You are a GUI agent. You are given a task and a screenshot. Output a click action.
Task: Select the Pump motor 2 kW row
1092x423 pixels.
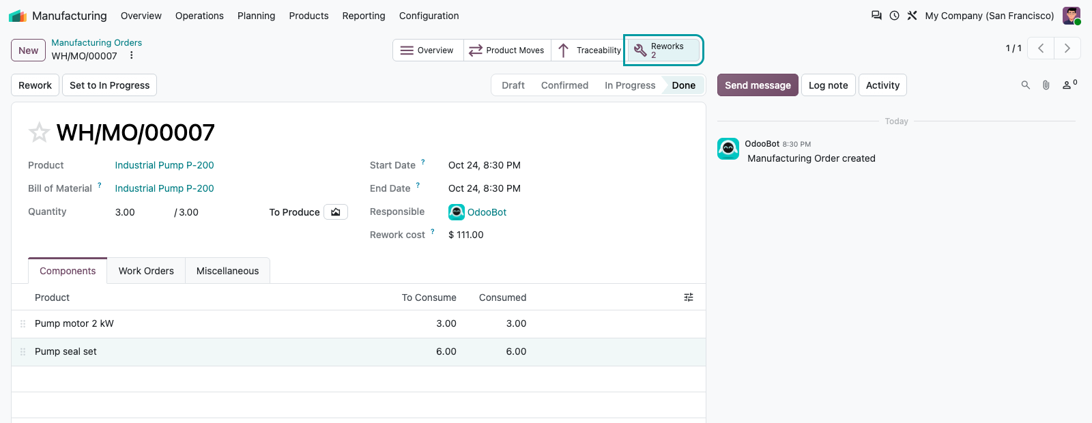point(358,323)
